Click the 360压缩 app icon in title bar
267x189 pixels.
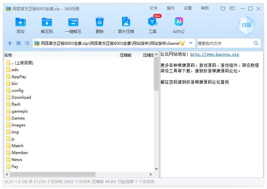[9, 9]
